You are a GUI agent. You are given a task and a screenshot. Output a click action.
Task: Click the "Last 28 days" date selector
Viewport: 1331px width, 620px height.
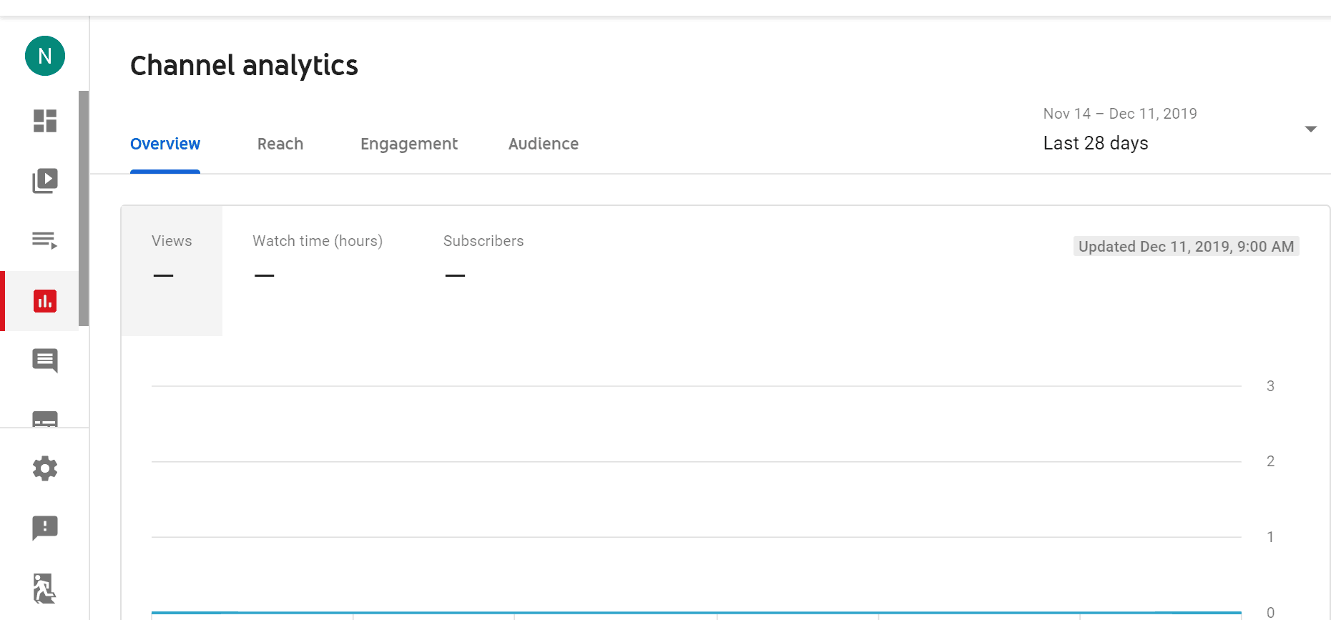1096,143
